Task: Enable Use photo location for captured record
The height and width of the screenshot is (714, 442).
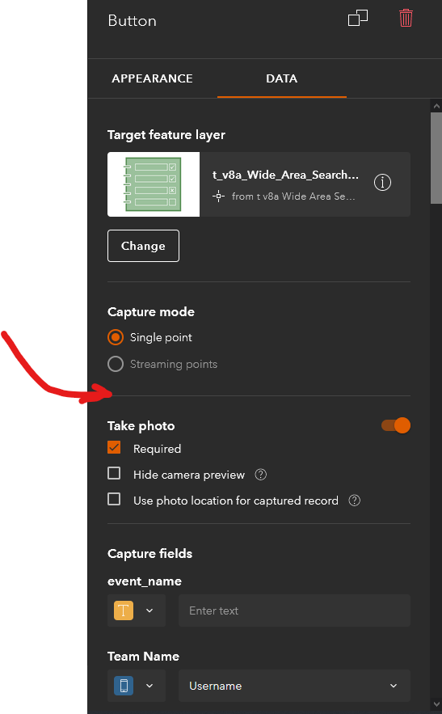Action: [114, 500]
